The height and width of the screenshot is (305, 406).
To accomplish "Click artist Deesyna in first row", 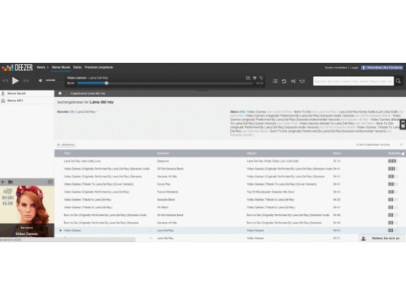I will 163,161.
